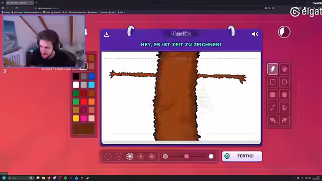Click the FERTIG! done button
The image size is (322, 181).
point(242,156)
